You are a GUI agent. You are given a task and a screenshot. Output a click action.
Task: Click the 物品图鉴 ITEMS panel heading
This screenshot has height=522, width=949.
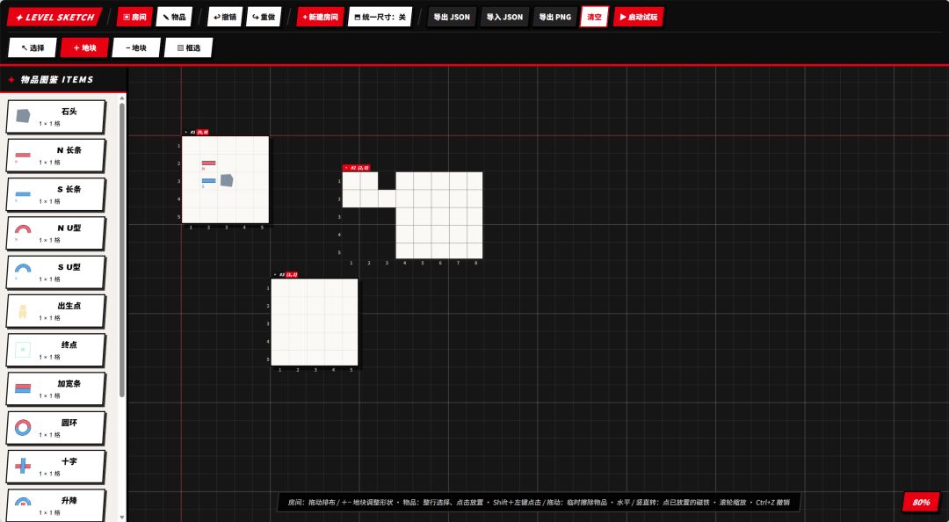tap(57, 79)
